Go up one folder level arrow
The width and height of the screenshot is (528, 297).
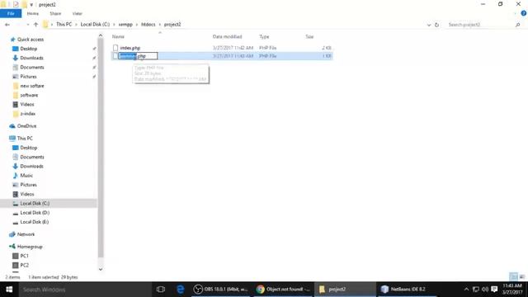[35, 25]
